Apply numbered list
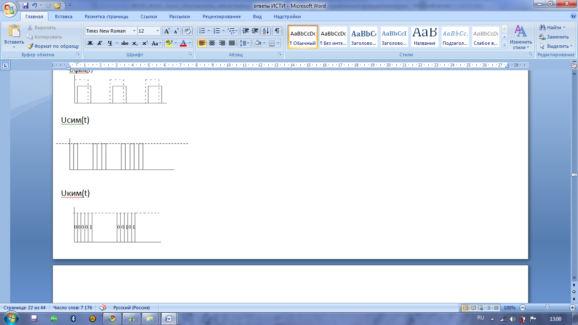The height and width of the screenshot is (325, 578). [217, 31]
